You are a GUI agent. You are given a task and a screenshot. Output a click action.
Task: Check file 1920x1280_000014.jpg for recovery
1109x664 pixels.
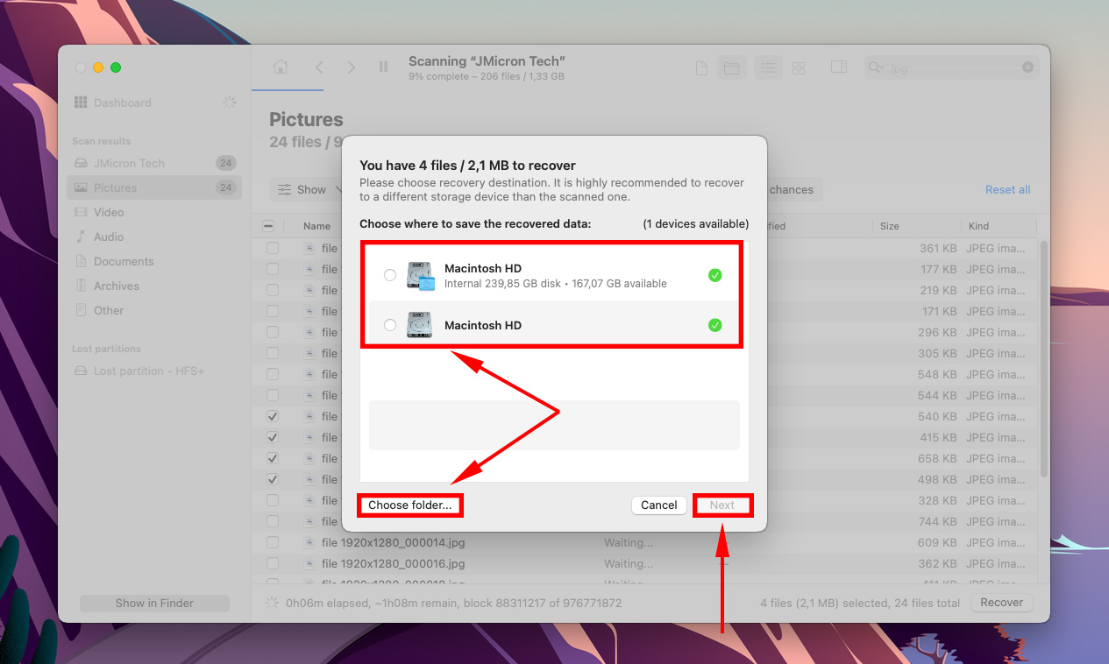(x=271, y=542)
